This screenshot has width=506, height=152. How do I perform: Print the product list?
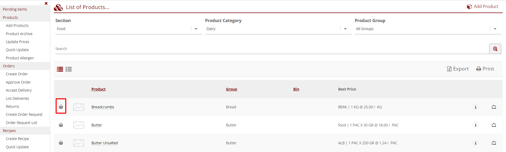[485, 69]
